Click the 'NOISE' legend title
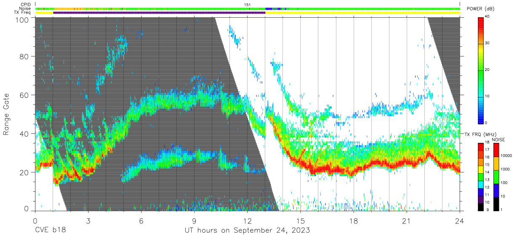This screenshot has height=239, width=517. (x=498, y=140)
